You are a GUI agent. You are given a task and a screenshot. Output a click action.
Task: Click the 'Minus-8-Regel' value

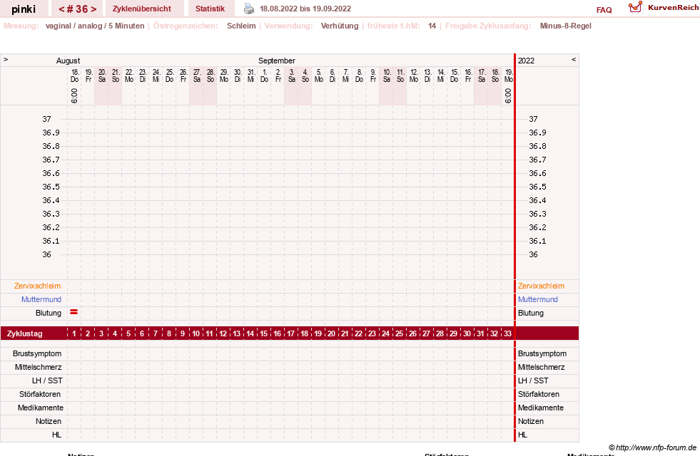pos(566,26)
